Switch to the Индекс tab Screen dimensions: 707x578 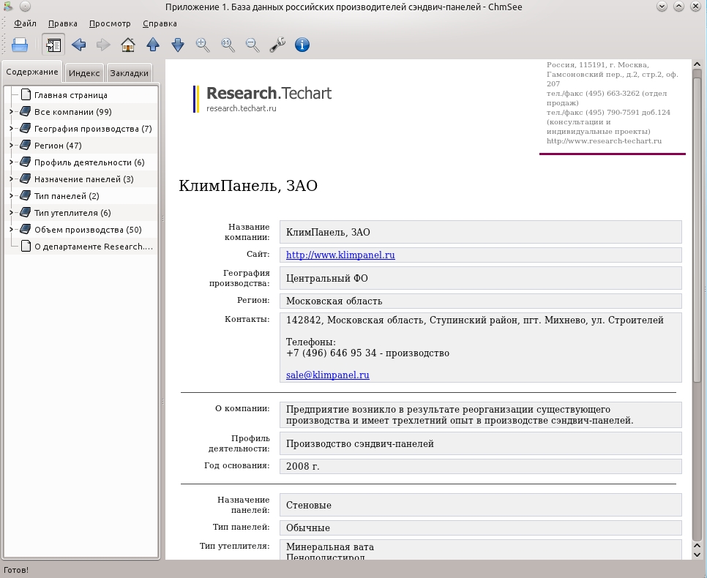tap(84, 73)
